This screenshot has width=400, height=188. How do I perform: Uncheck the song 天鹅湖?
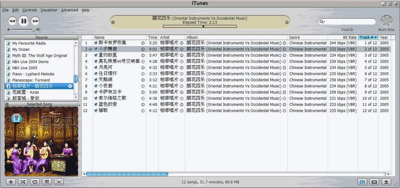[x=96, y=80]
